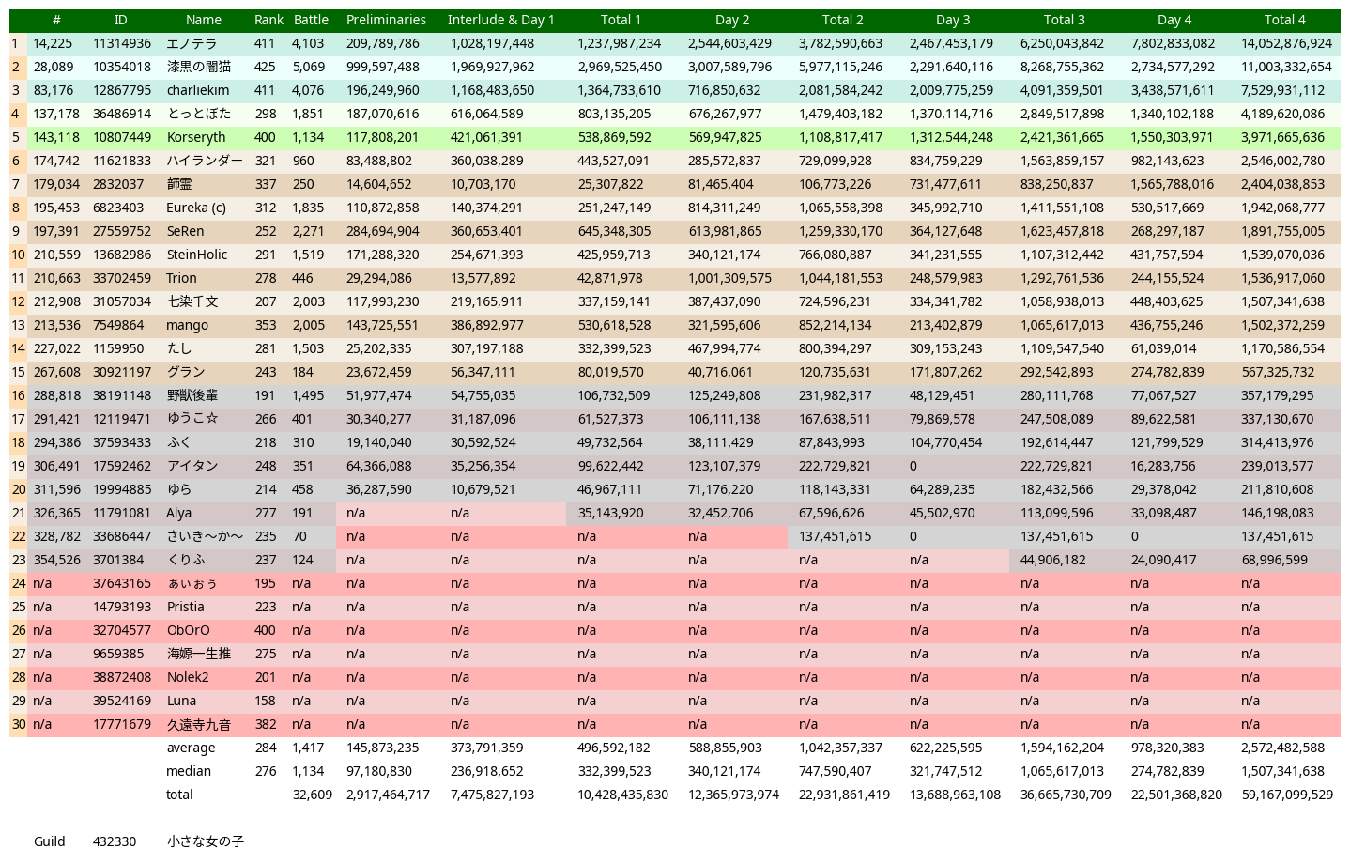Select the Total 1 value 35,143,920
The height and width of the screenshot is (864, 1350).
pos(610,513)
